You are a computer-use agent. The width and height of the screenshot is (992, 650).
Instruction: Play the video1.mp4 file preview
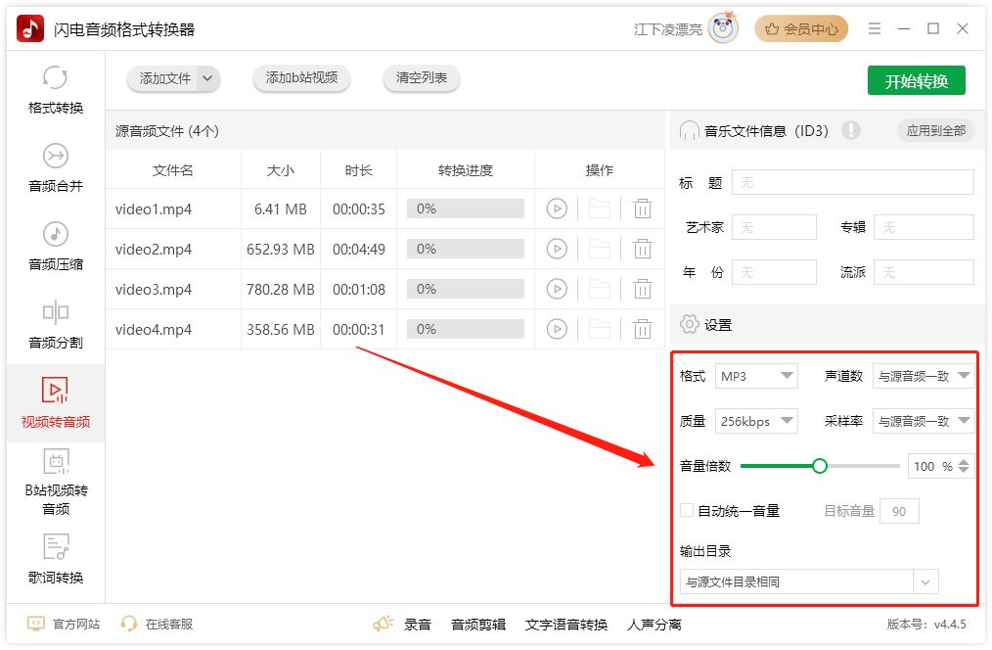(557, 209)
